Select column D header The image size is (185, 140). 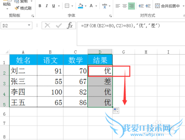tap(100, 52)
